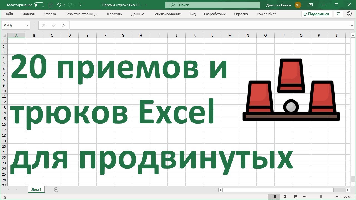The width and height of the screenshot is (356, 200).
Task: Click the formula bar Cancel X icon
Action: [43, 25]
